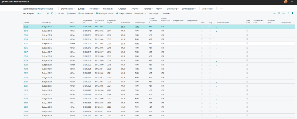The image size is (297, 119).
Task: Toggle the Budg... checkbox in row 2022
Action: (x=209, y=73)
